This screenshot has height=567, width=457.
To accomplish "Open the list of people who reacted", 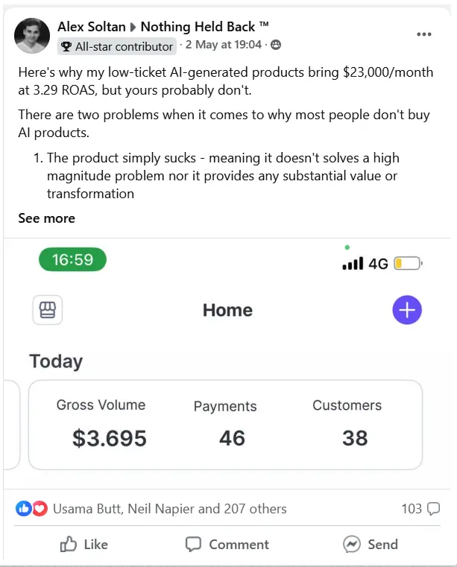I will [x=170, y=509].
